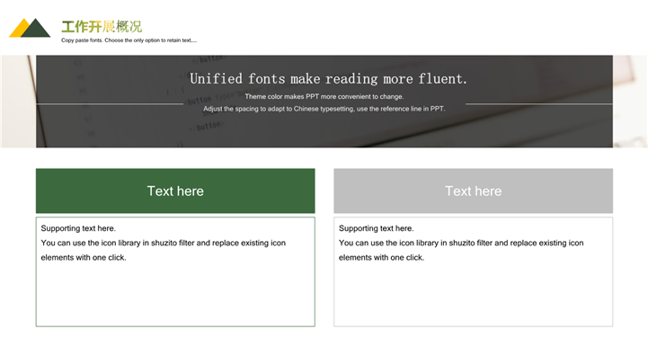Click the gray 'Text here' header box

tap(473, 191)
